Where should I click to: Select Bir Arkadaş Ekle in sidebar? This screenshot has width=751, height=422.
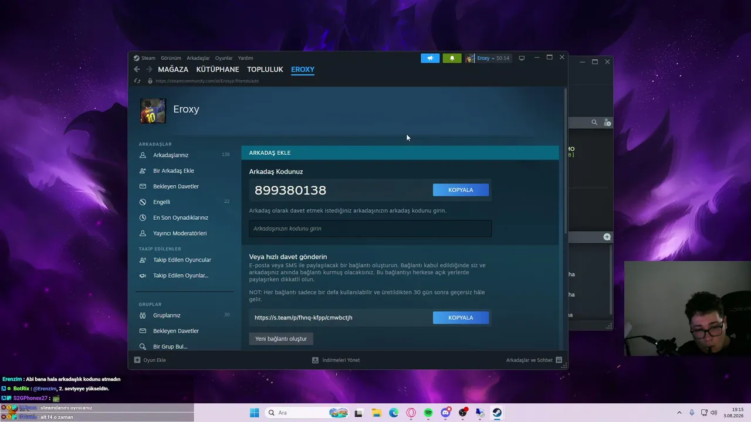[x=174, y=171]
